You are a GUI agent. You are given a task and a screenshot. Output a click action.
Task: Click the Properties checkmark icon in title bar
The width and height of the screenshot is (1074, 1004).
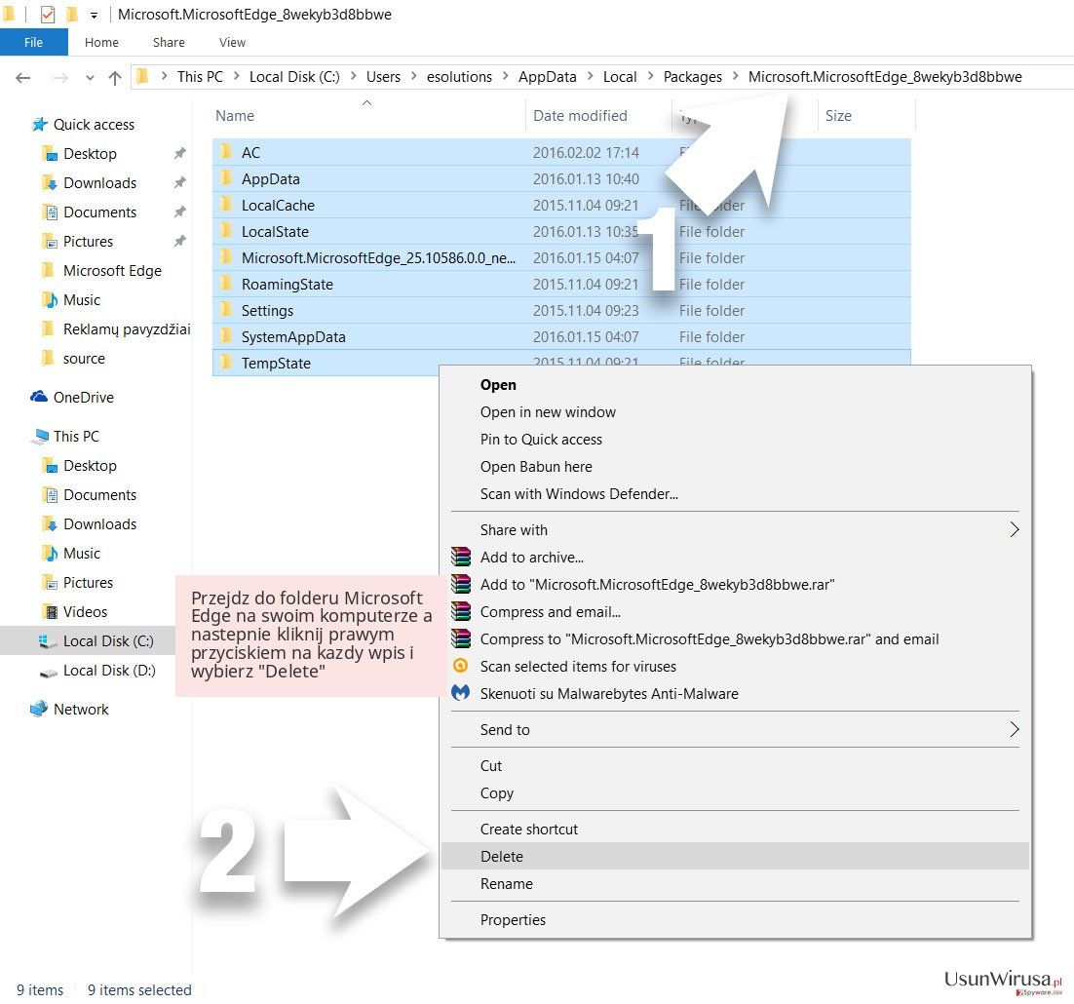coord(47,14)
